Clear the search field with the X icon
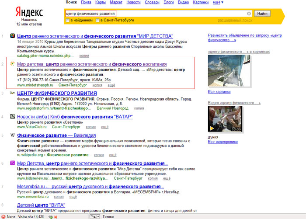The width and height of the screenshot is (306, 219). click(249, 14)
